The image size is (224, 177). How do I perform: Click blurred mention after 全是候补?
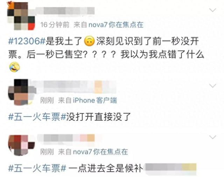pos(171,169)
